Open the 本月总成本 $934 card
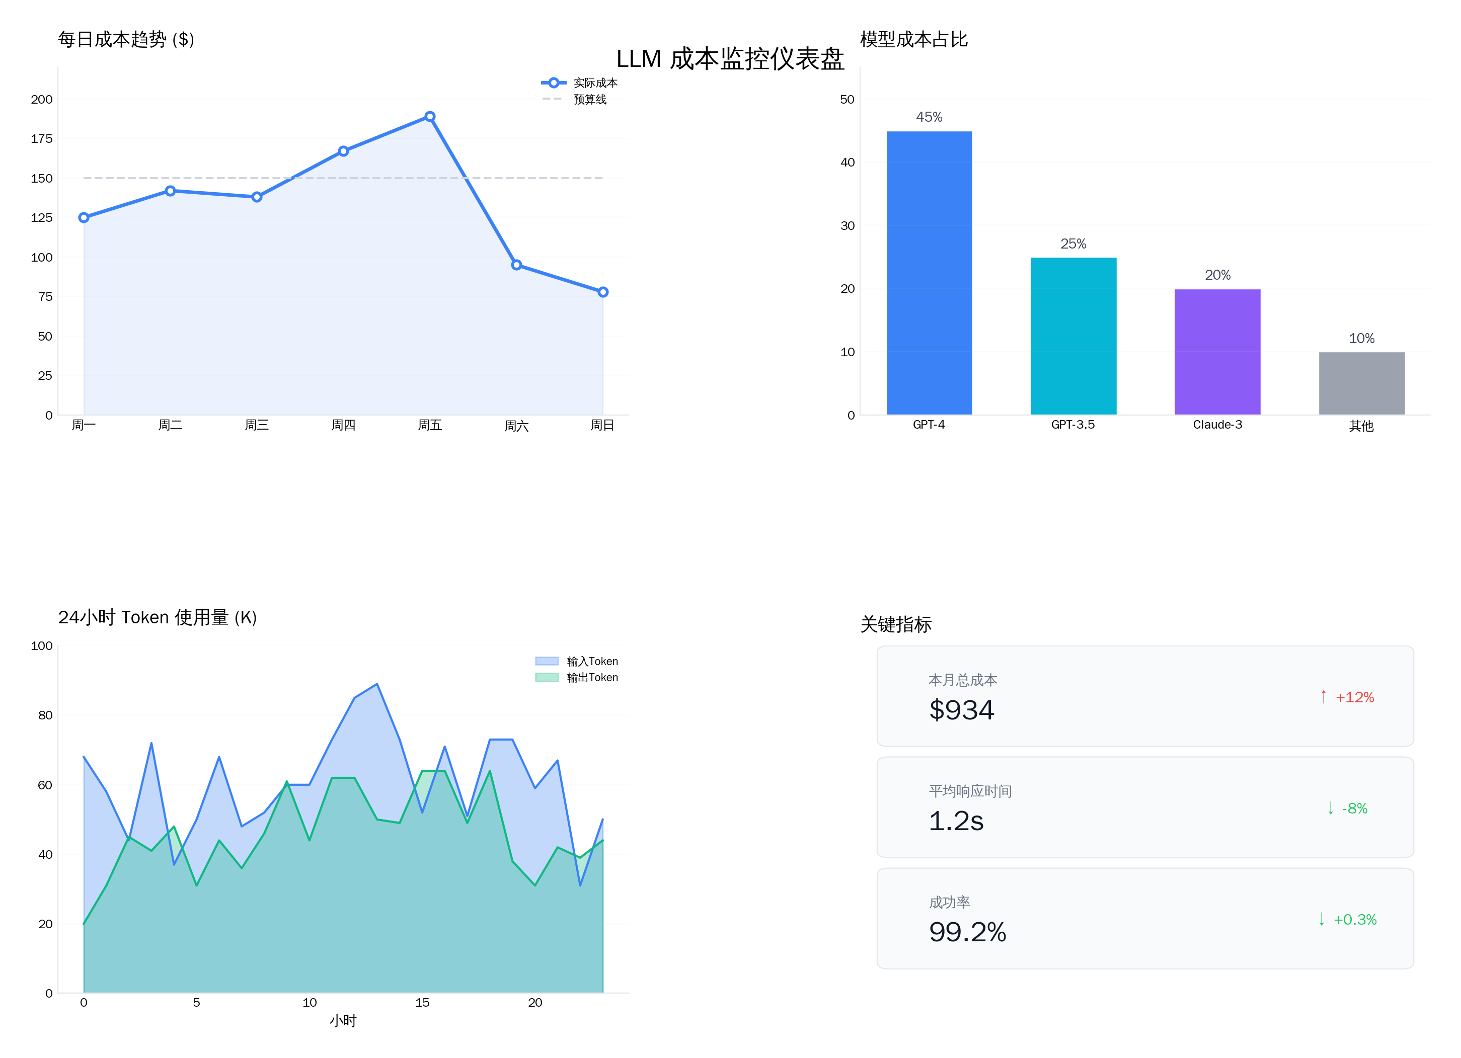The width and height of the screenshot is (1461, 1058). [1145, 696]
